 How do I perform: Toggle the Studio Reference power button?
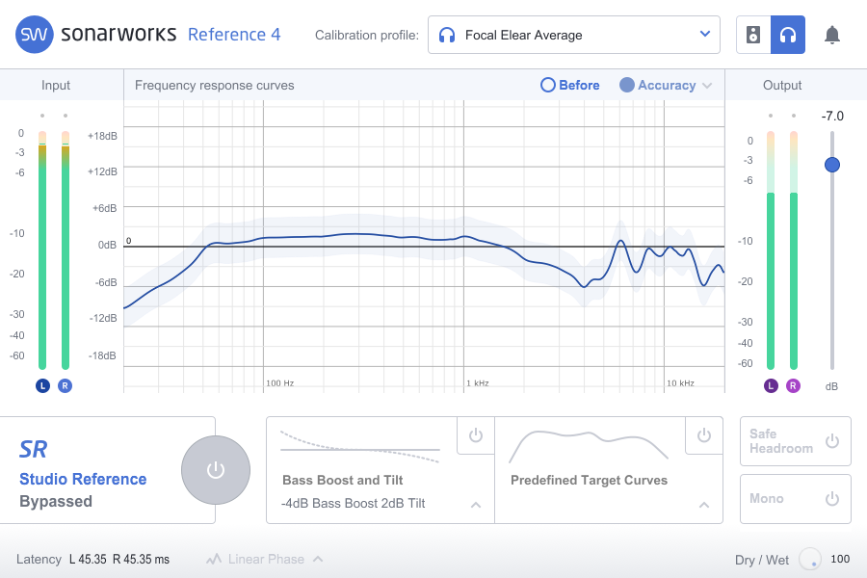point(216,470)
